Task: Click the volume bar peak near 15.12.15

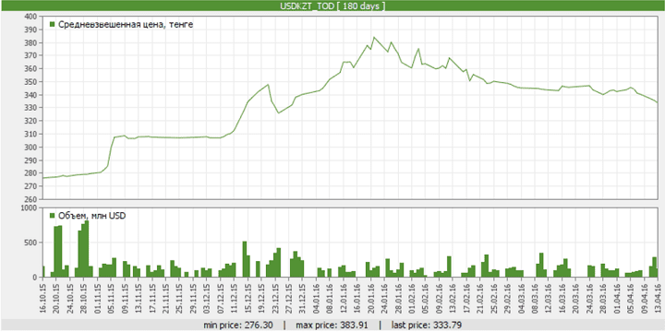Action: pyautogui.click(x=245, y=259)
